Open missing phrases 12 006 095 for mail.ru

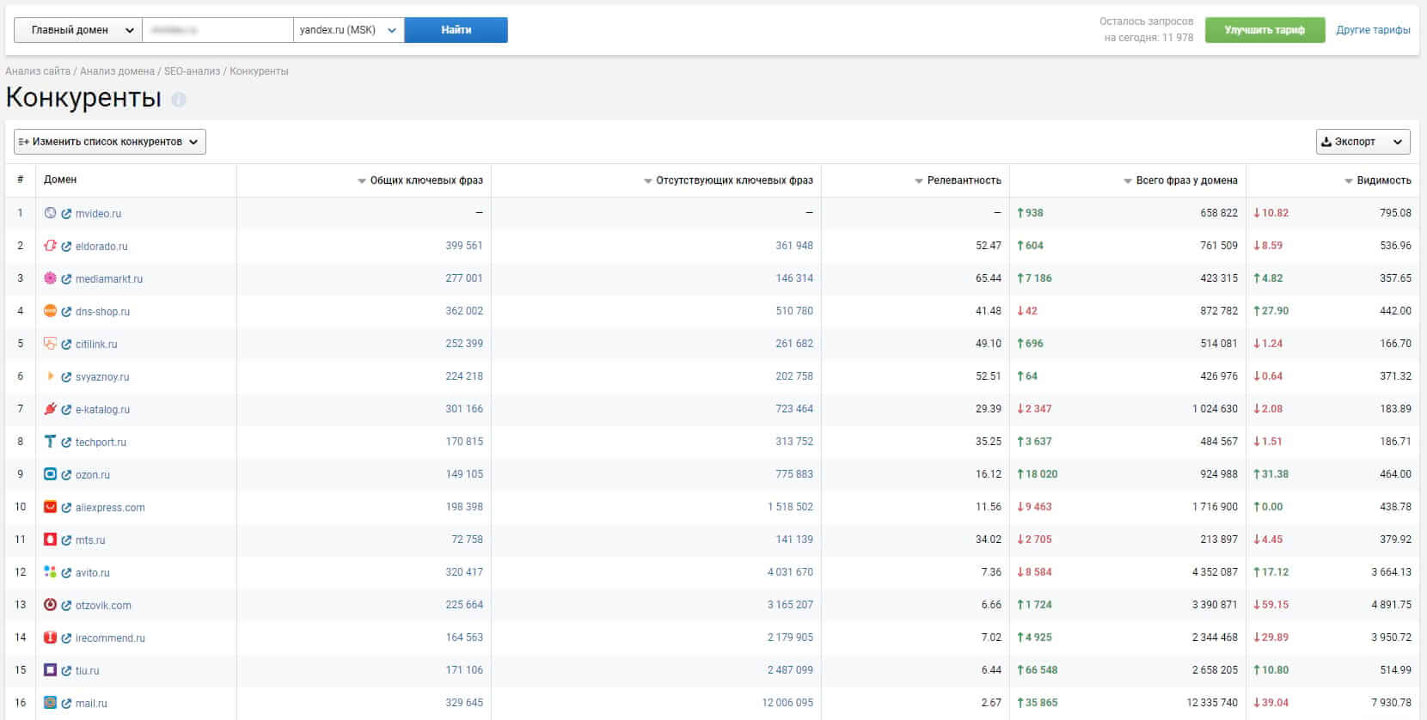click(787, 703)
